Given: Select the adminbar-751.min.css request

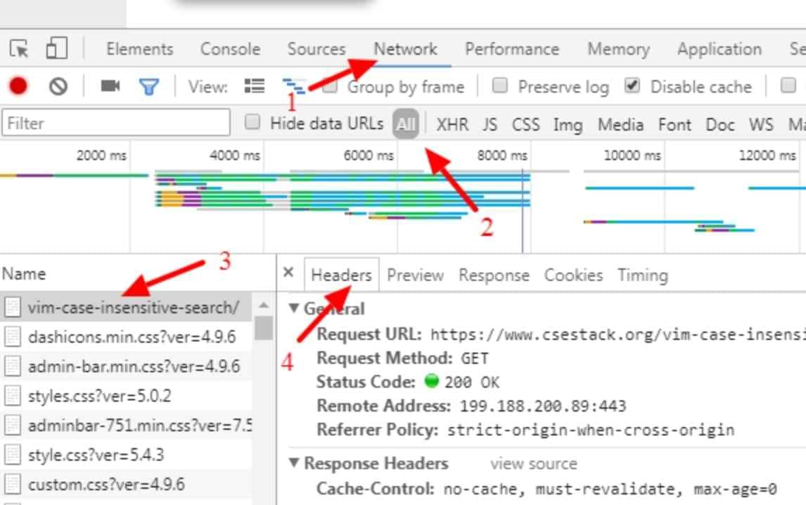Looking at the screenshot, I should coord(140,426).
